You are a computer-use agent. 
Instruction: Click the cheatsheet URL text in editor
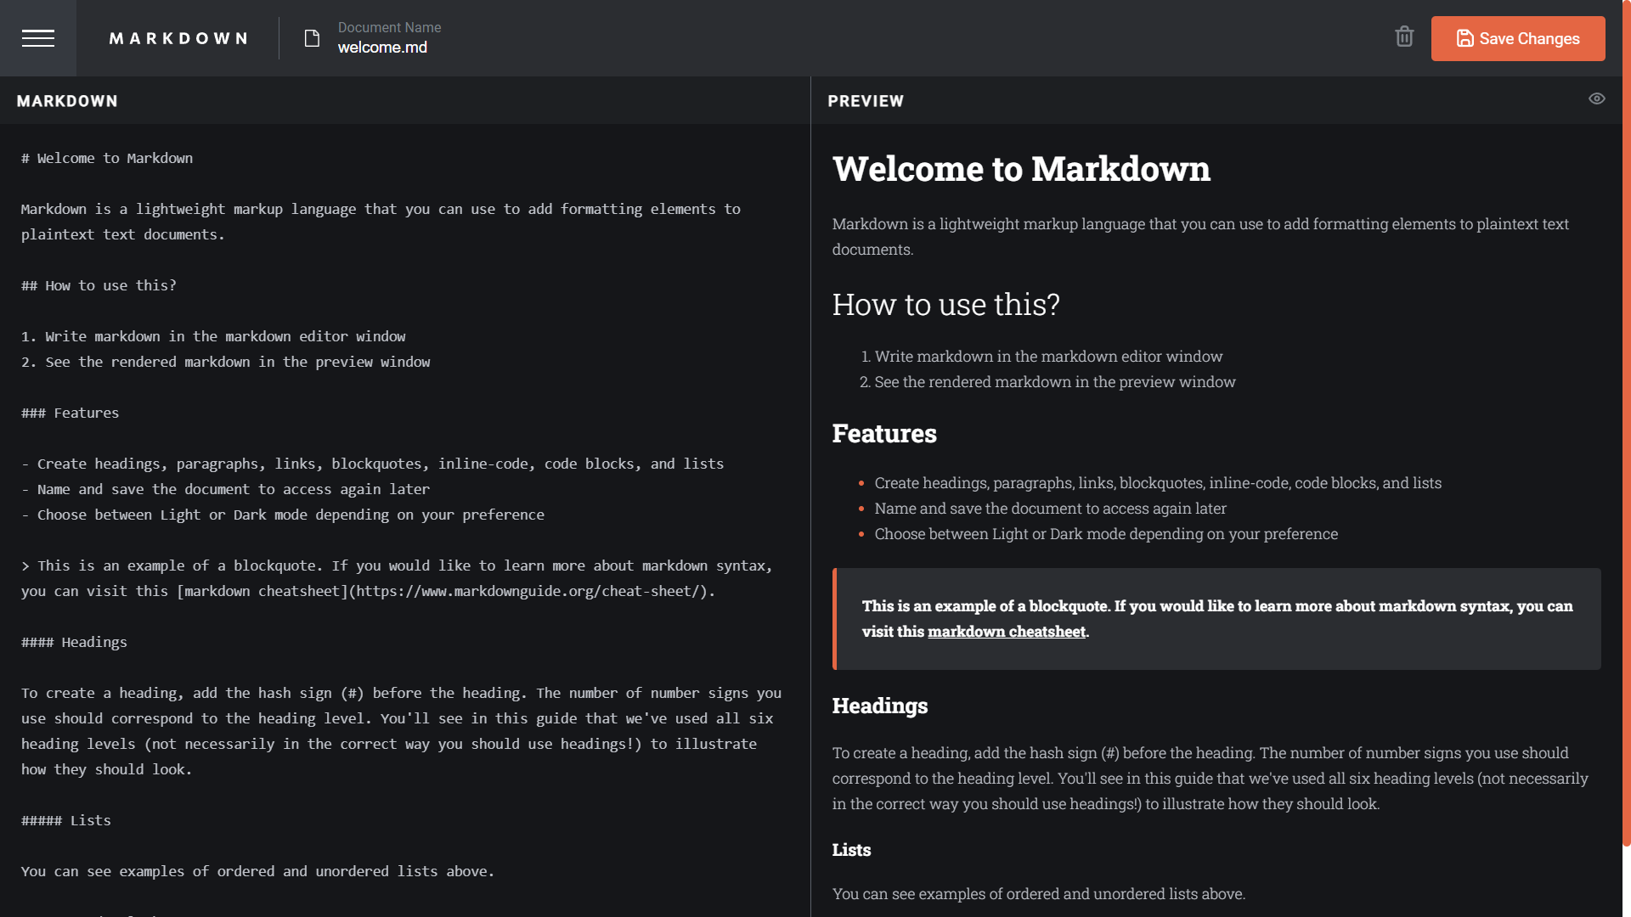click(530, 592)
